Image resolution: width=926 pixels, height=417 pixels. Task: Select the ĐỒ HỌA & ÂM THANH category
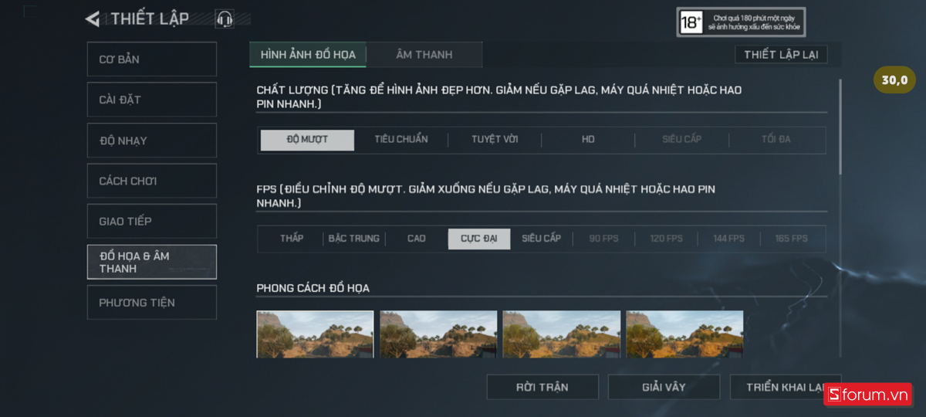pos(152,262)
